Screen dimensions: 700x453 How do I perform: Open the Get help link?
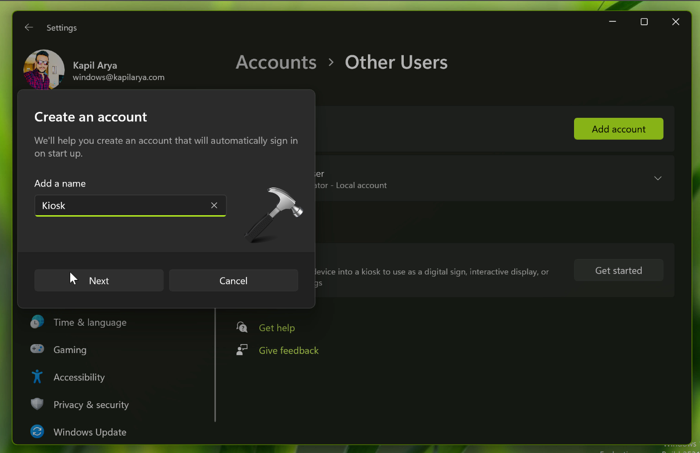click(x=277, y=328)
